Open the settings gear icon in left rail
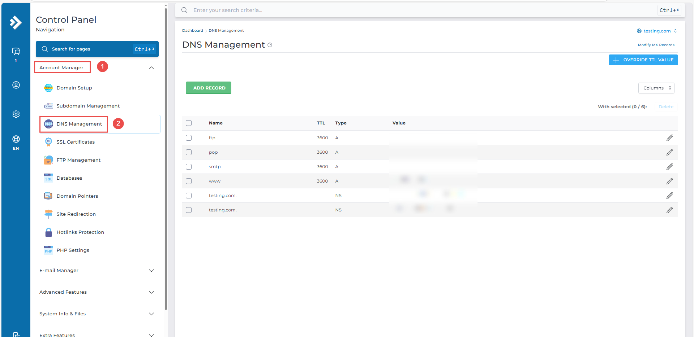 [x=16, y=114]
